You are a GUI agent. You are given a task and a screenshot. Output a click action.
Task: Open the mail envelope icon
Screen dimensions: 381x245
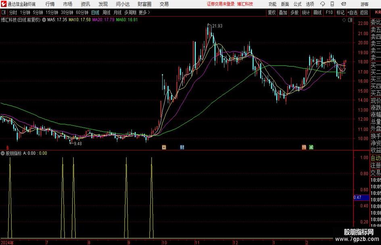tap(344, 4)
